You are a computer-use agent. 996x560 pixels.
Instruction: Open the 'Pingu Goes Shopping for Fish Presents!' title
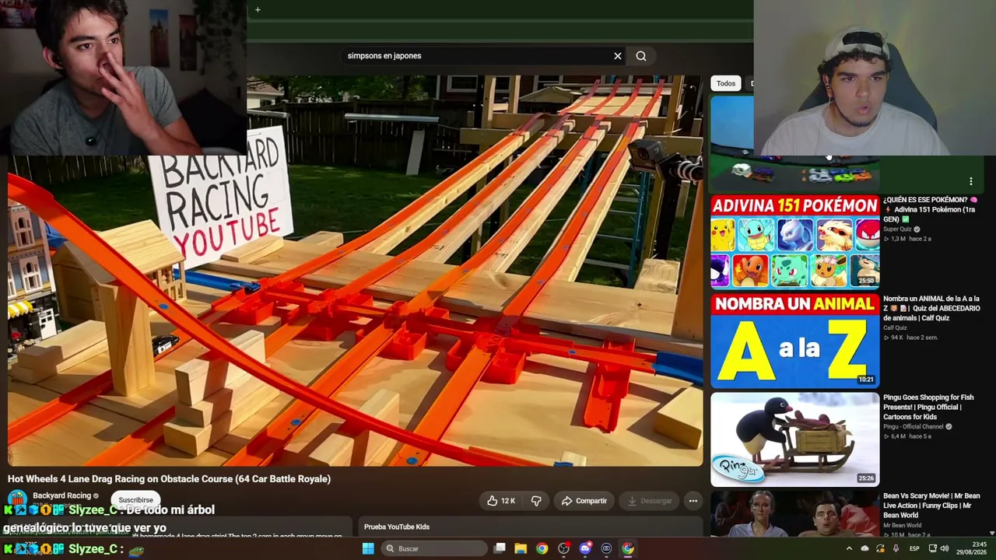coord(928,408)
